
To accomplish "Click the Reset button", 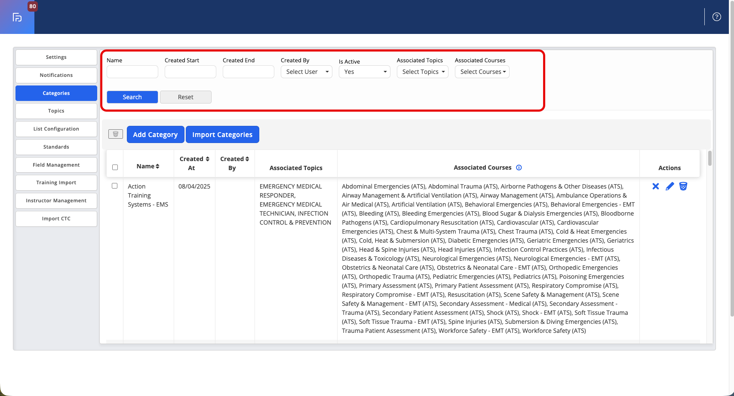I will pyautogui.click(x=186, y=97).
